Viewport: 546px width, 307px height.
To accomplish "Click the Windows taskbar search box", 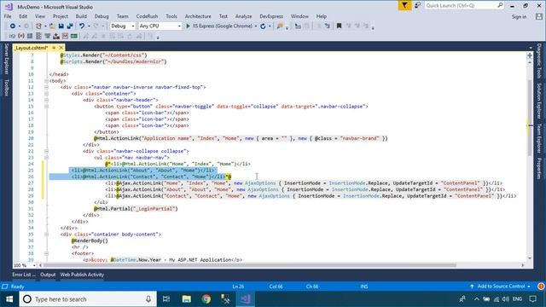I will [x=88, y=299].
